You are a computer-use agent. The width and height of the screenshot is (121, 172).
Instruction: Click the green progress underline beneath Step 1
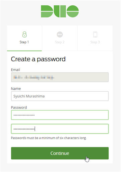[24, 51]
